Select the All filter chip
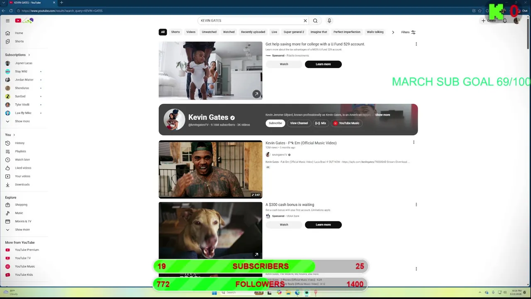The width and height of the screenshot is (531, 299). click(163, 32)
